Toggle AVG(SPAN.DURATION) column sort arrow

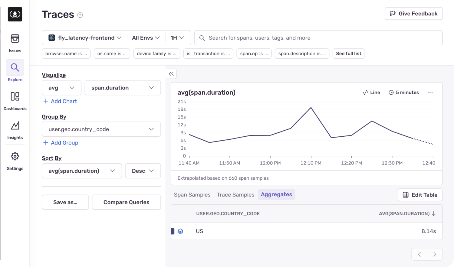point(434,214)
